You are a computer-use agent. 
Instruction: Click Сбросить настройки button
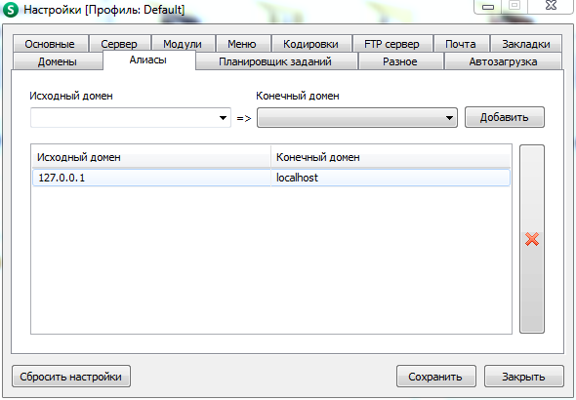coord(71,377)
